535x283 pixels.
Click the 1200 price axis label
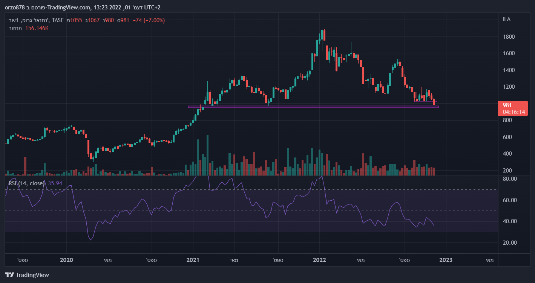[x=509, y=87]
